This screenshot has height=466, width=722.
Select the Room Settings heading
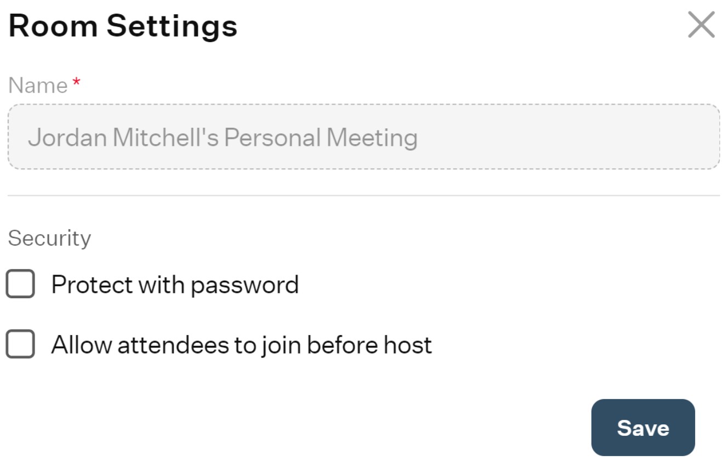click(x=123, y=25)
